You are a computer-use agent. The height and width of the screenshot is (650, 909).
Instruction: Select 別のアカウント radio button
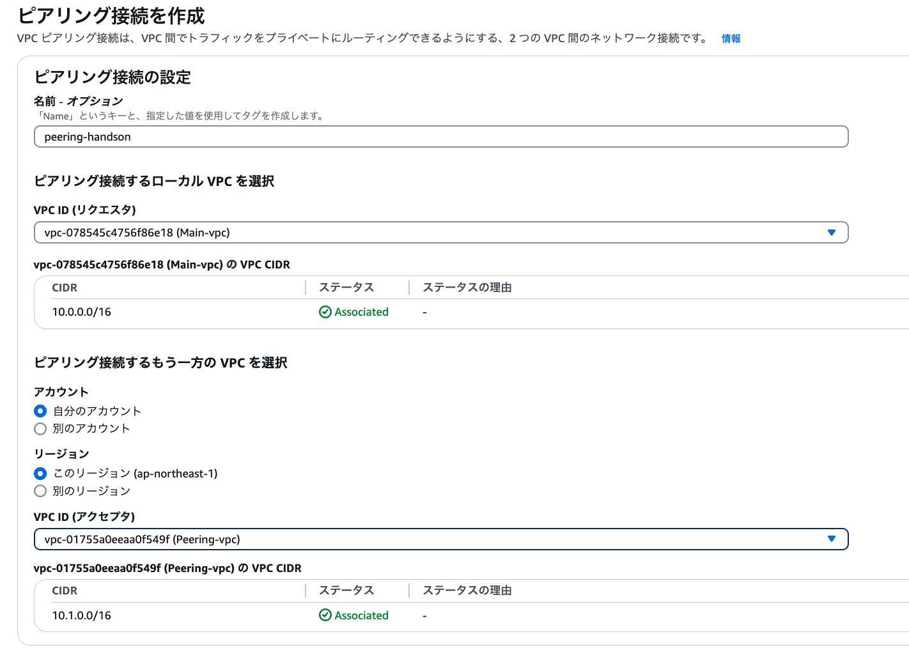pos(40,428)
